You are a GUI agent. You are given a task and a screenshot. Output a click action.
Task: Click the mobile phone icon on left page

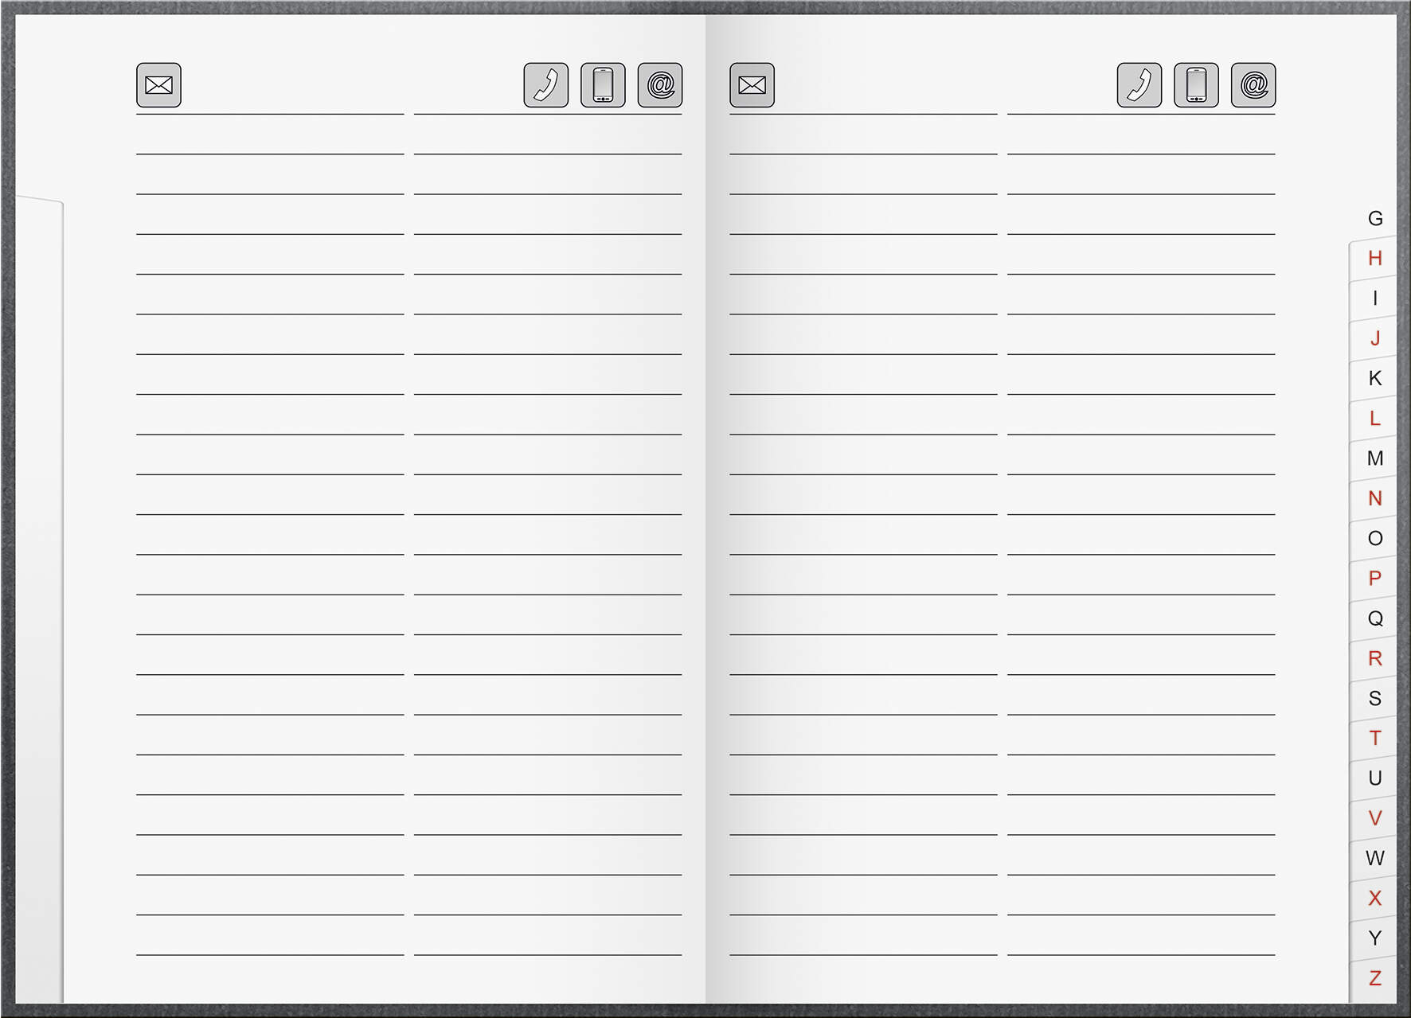604,85
